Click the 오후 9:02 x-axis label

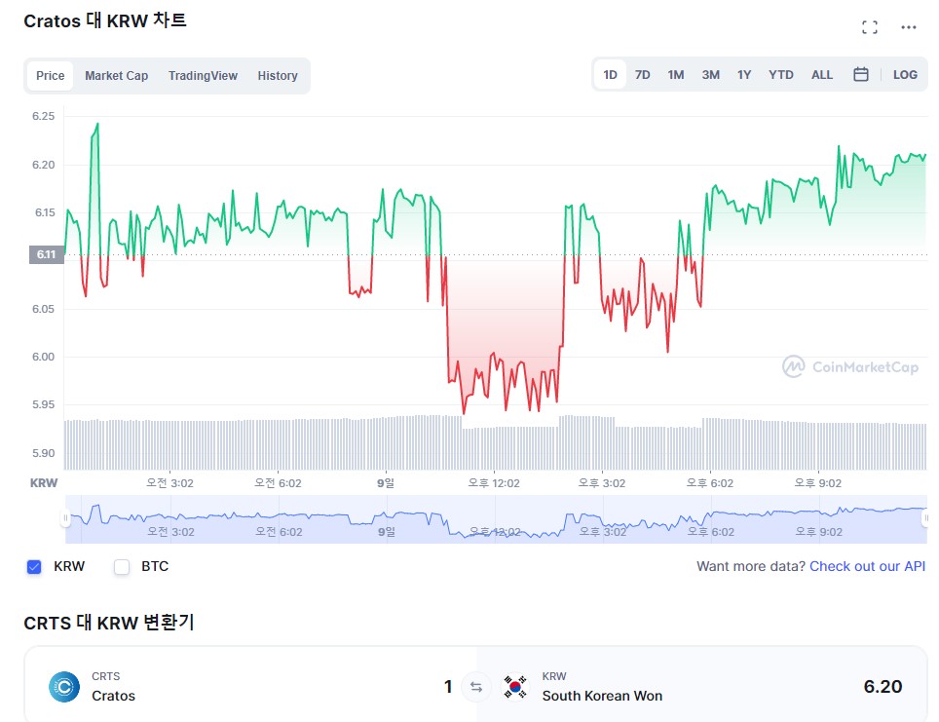coord(818,483)
